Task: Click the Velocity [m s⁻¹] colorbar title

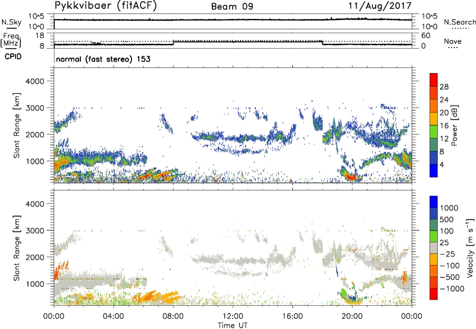Action: pyautogui.click(x=471, y=248)
